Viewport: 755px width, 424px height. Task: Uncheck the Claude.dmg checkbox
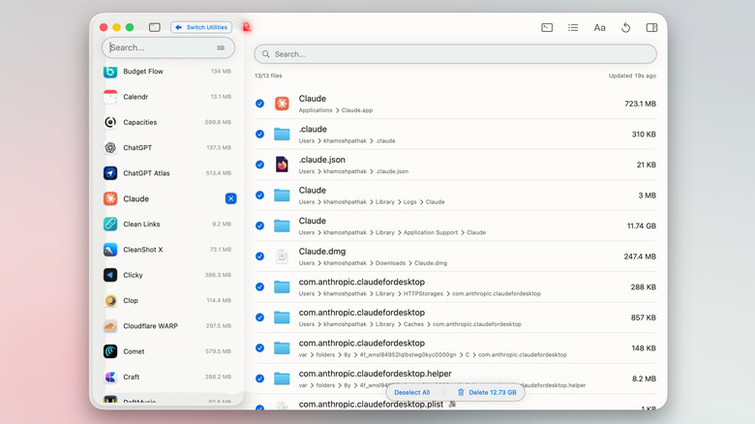coord(260,257)
